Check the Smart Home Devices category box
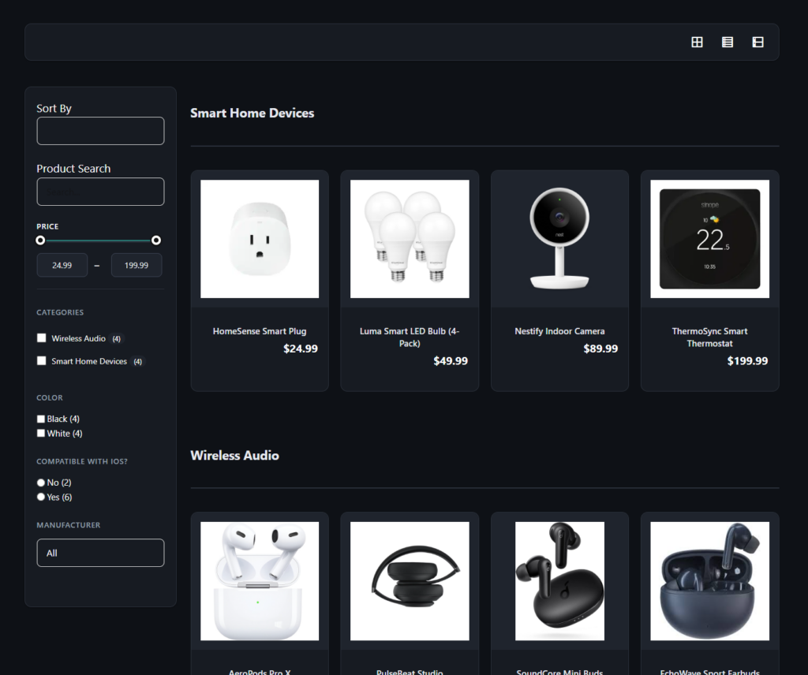Image resolution: width=808 pixels, height=675 pixels. pyautogui.click(x=42, y=360)
